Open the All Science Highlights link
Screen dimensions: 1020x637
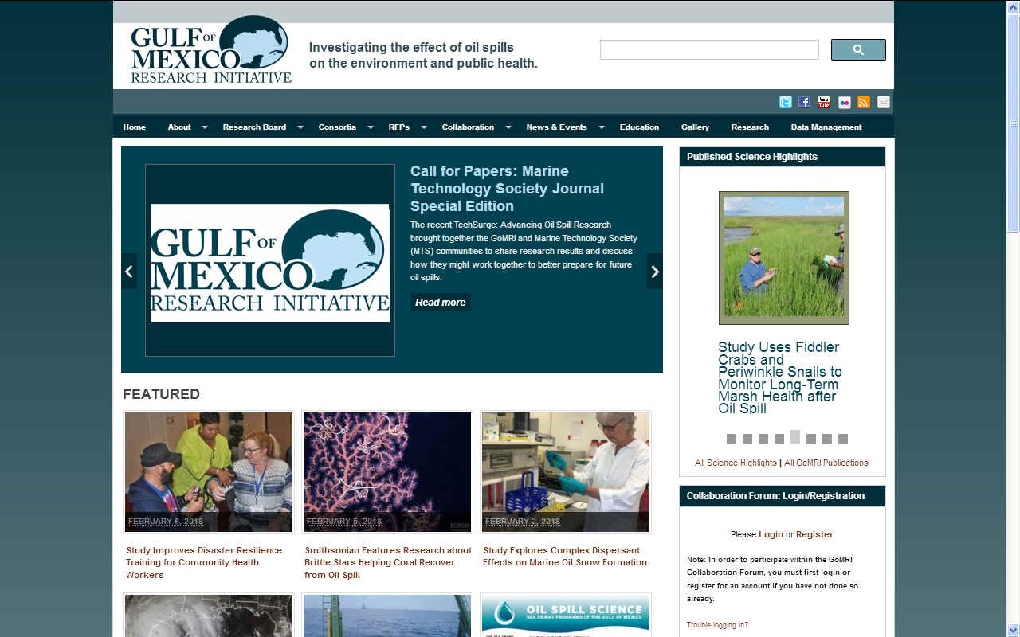tap(736, 463)
